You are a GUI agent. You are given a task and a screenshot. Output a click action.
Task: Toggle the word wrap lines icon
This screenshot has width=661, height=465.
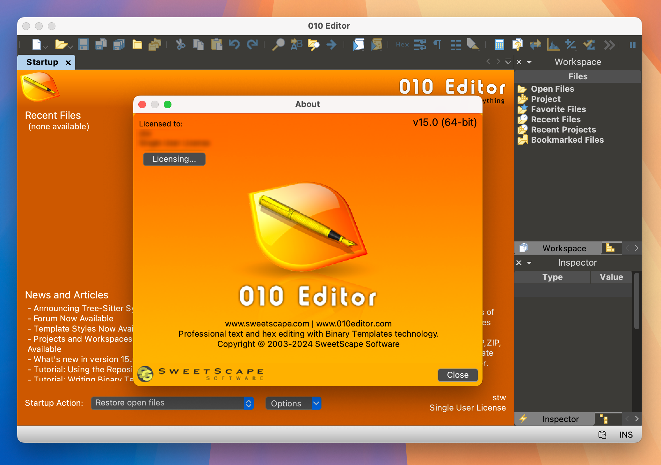(420, 45)
